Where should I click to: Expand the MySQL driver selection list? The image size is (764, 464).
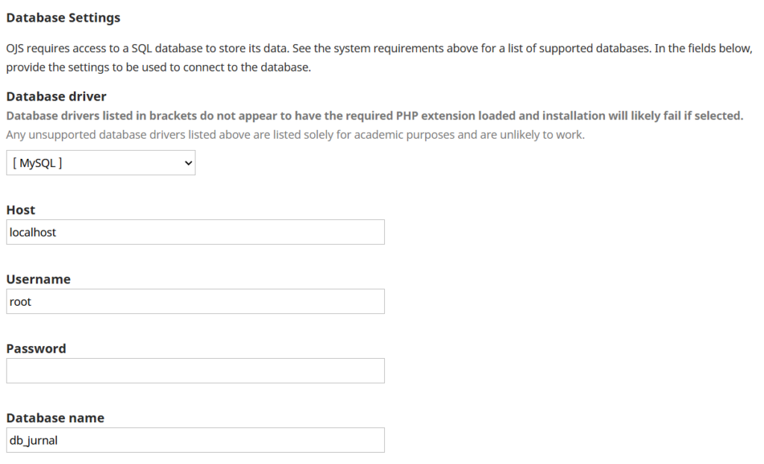point(101,162)
